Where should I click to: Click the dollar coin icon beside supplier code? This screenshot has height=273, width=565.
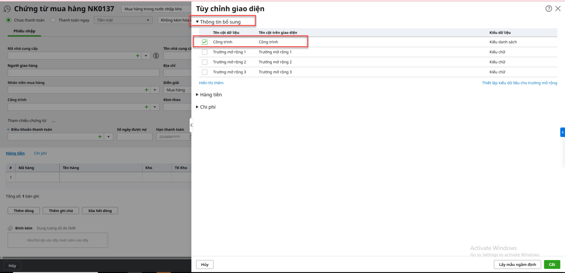[156, 56]
